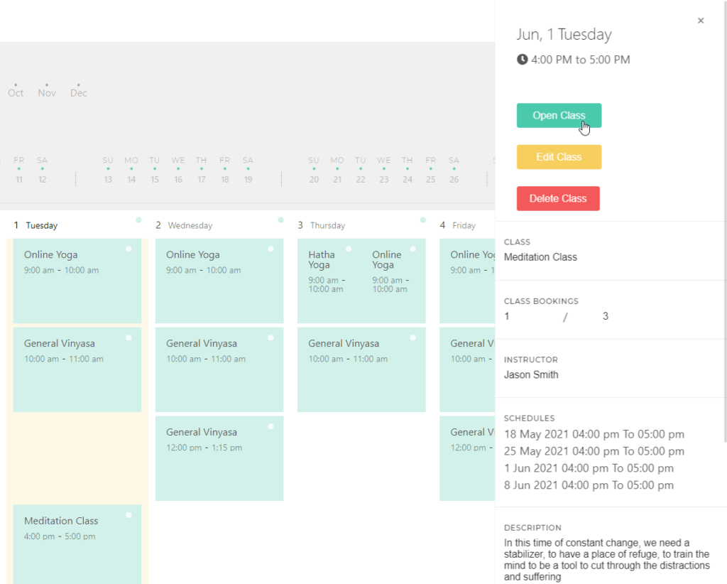Viewport: 727px width, 584px height.
Task: Click the clock icon beside the class time
Action: click(x=523, y=60)
